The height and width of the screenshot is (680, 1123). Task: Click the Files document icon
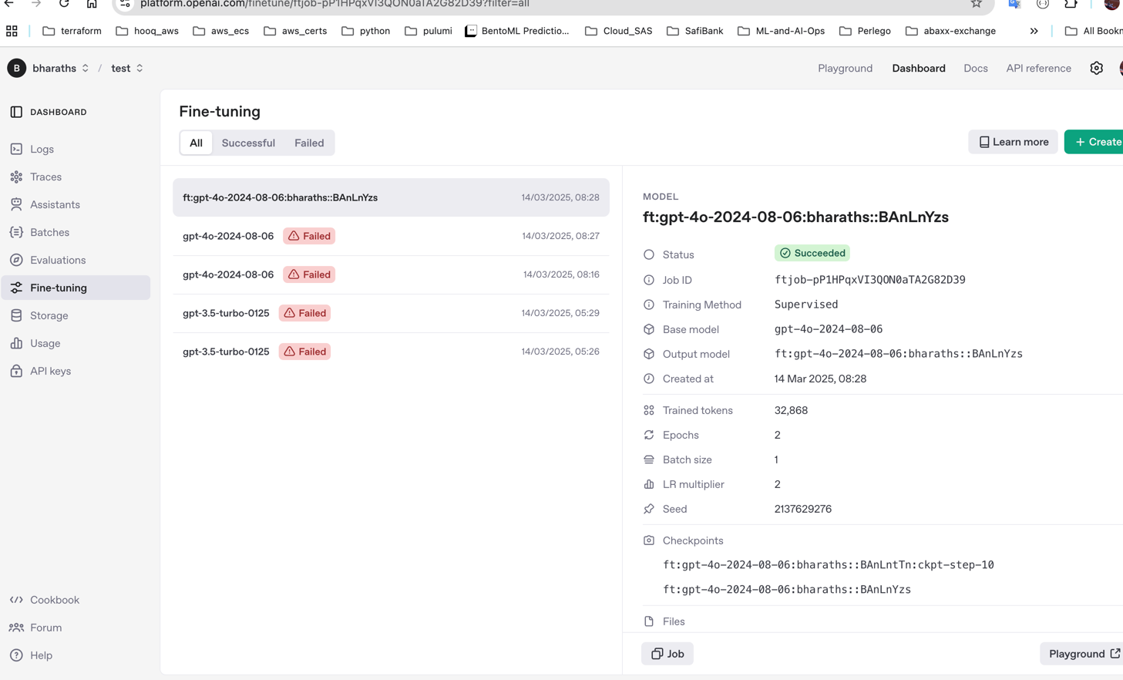pos(649,621)
